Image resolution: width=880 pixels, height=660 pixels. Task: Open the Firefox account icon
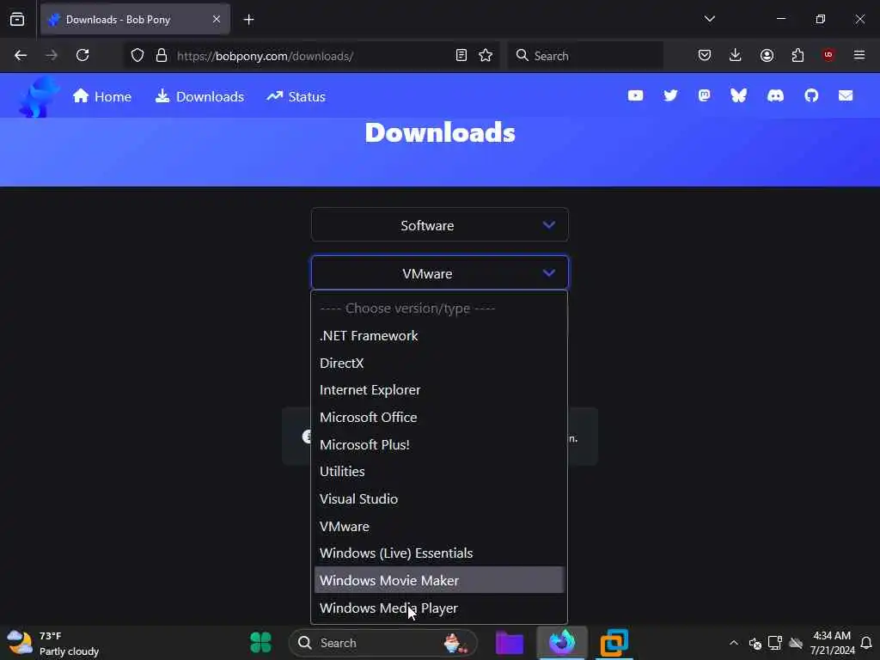pos(767,55)
